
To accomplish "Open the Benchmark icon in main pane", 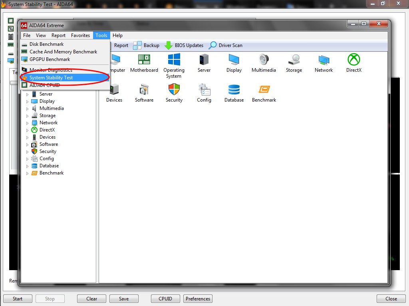I will tap(264, 93).
